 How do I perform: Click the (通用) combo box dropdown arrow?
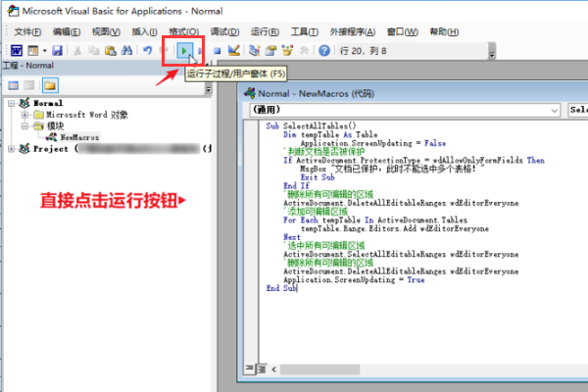tap(555, 111)
